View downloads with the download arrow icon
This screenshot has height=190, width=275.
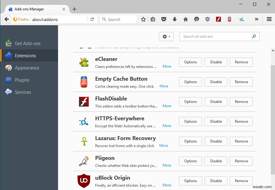click(x=175, y=19)
